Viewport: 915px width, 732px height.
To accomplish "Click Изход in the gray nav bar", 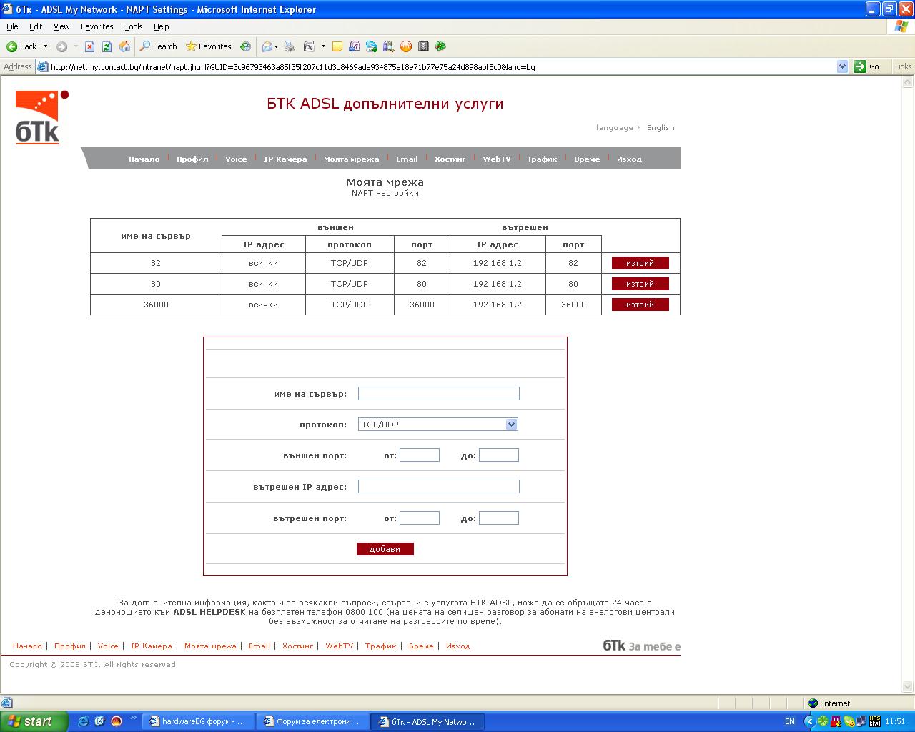I will [629, 159].
